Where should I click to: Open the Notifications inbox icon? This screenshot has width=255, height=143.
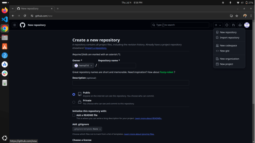(x=240, y=25)
